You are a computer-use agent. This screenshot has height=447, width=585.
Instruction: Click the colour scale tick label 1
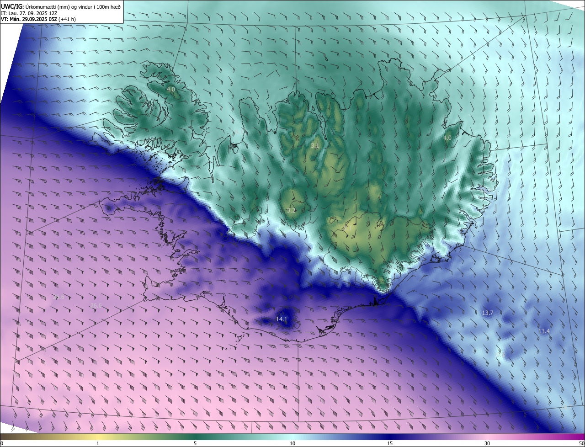click(98, 443)
